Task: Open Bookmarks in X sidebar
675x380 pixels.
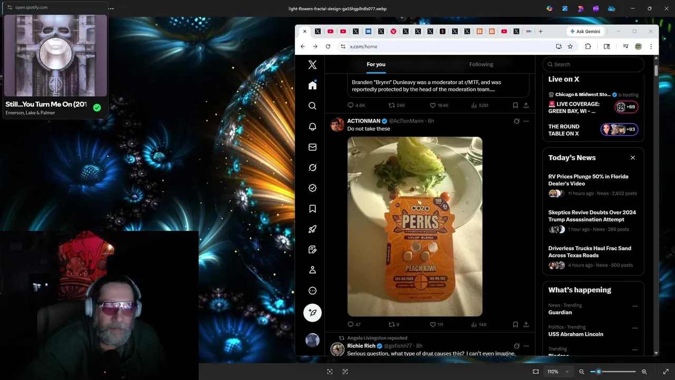Action: click(x=312, y=208)
